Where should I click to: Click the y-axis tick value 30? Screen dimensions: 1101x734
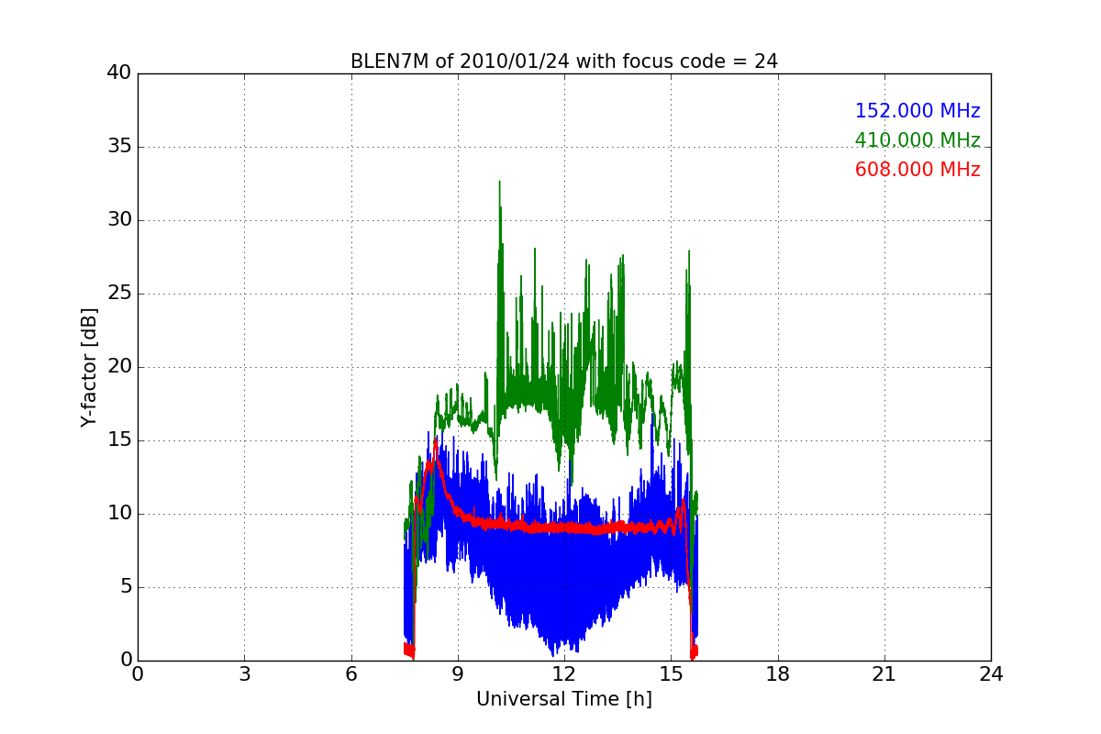pos(119,220)
